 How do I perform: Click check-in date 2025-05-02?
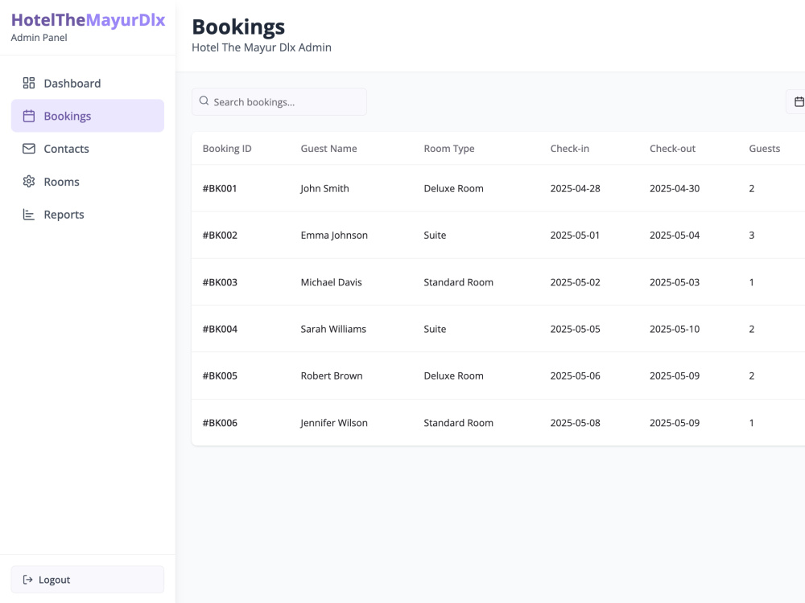coord(575,282)
